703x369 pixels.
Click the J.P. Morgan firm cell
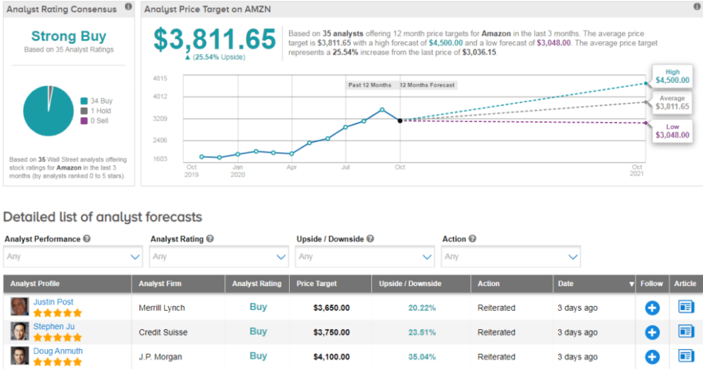tap(160, 357)
